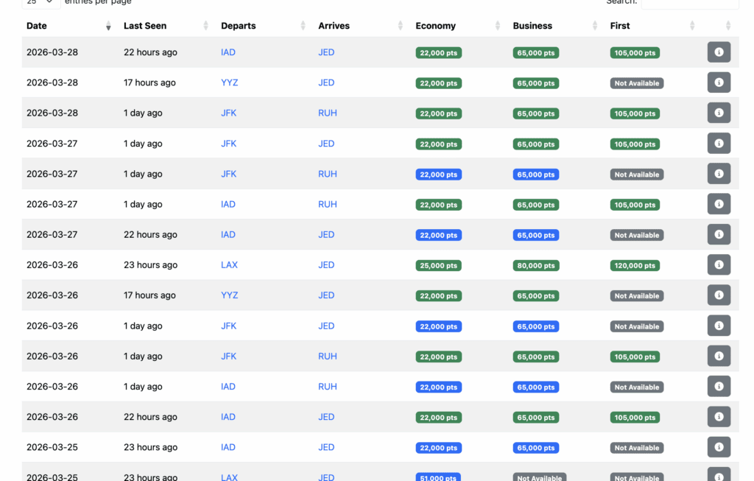Click inside the Search input field

tap(689, 4)
